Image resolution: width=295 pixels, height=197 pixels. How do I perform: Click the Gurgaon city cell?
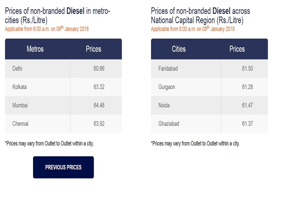point(186,87)
